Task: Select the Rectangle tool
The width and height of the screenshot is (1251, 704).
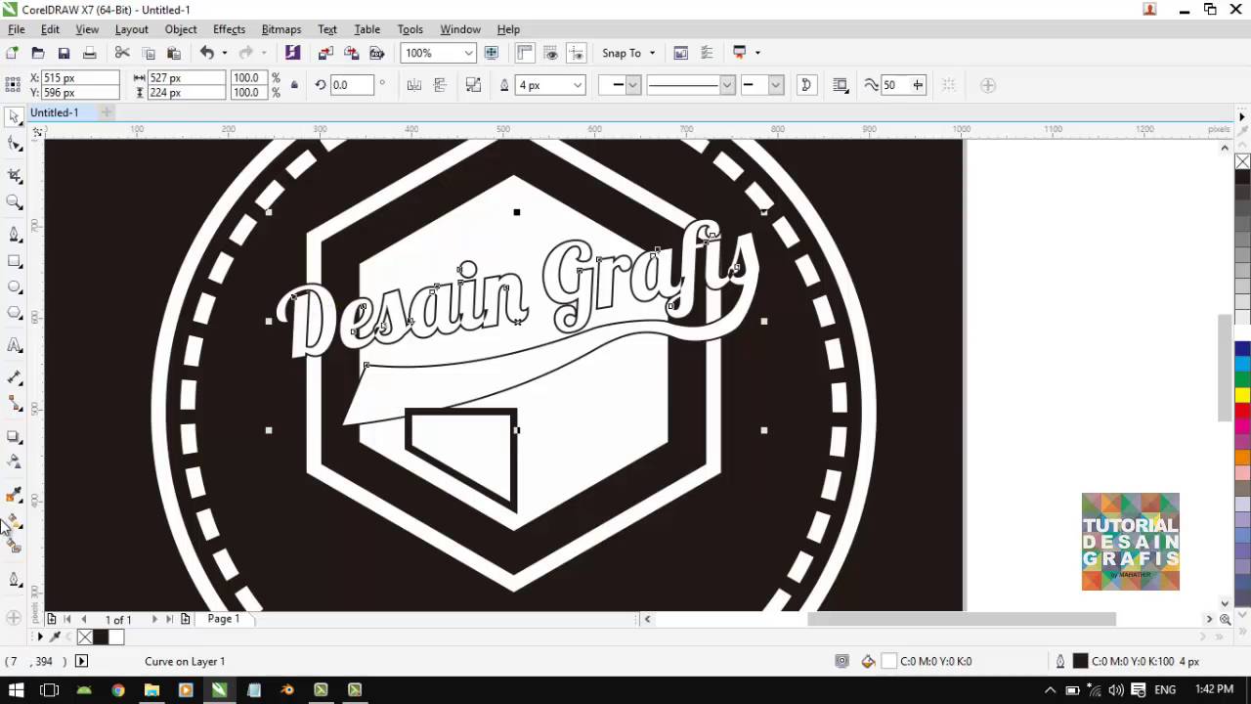Action: point(14,261)
